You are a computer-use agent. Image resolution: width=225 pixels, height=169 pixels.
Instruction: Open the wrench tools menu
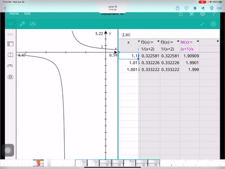point(22,24)
